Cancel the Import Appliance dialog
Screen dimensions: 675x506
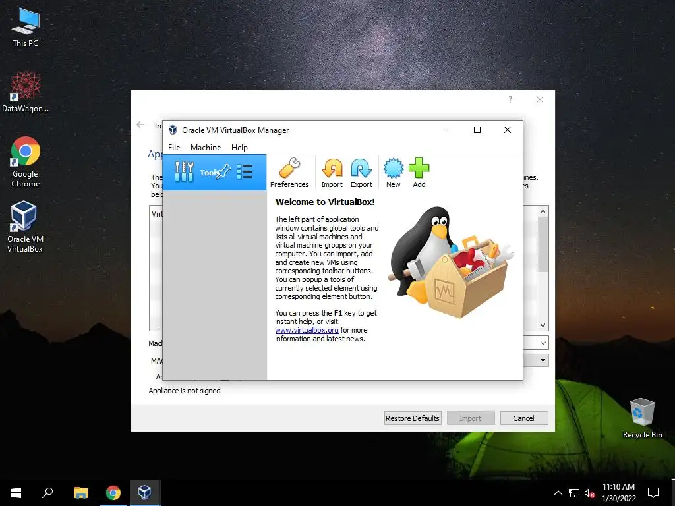point(523,418)
